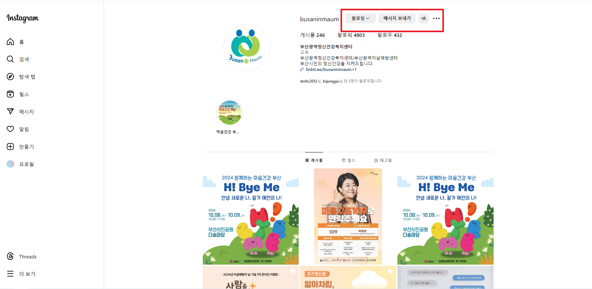Screen dimensions: 592x289
Task: Switch to the 릴스 profile tab
Action: [348, 160]
